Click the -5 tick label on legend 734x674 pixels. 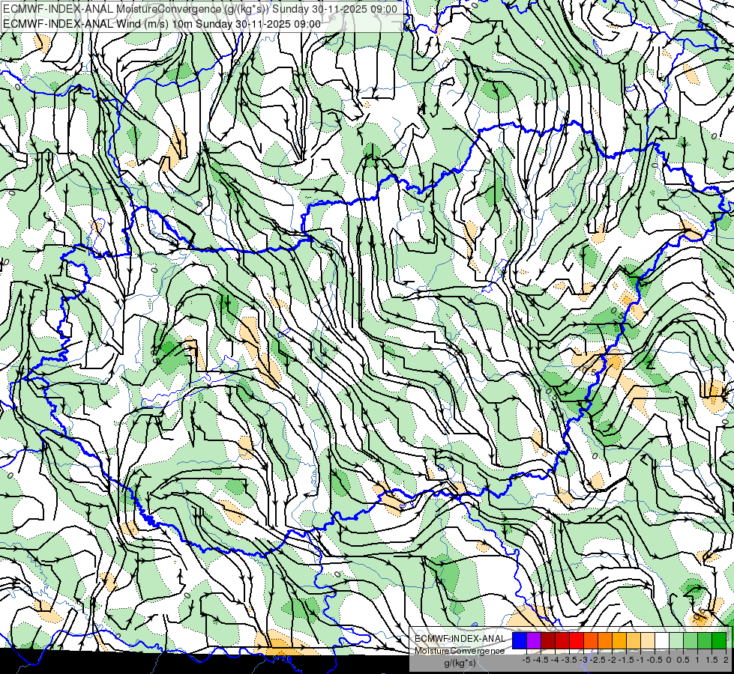(526, 660)
